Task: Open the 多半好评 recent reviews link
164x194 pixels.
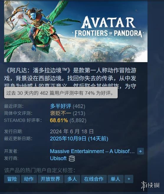Action: click(61, 106)
